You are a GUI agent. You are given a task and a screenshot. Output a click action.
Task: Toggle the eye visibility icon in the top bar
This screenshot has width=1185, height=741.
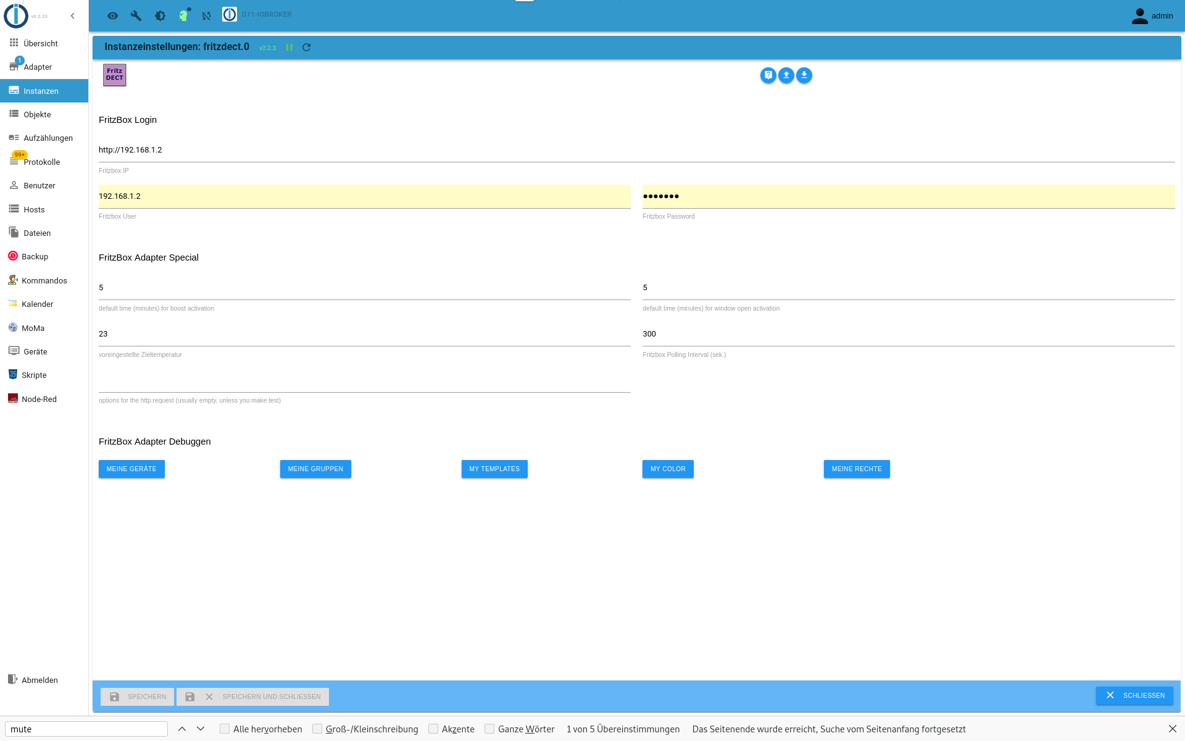pyautogui.click(x=112, y=16)
